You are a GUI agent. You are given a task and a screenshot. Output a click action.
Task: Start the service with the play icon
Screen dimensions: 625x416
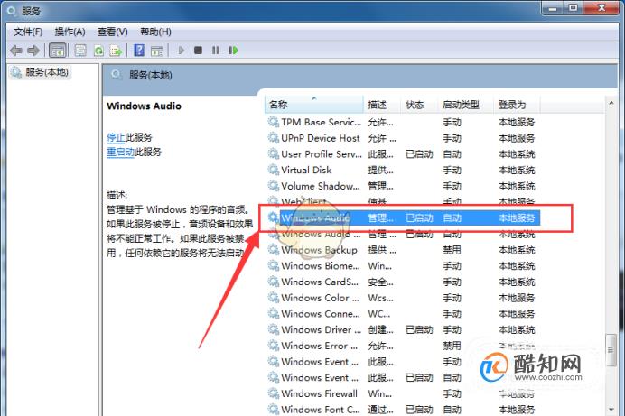tap(182, 51)
